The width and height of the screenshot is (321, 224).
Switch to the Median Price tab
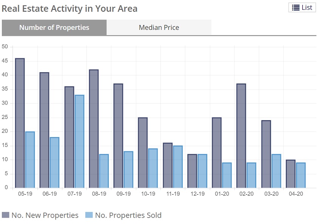click(159, 28)
